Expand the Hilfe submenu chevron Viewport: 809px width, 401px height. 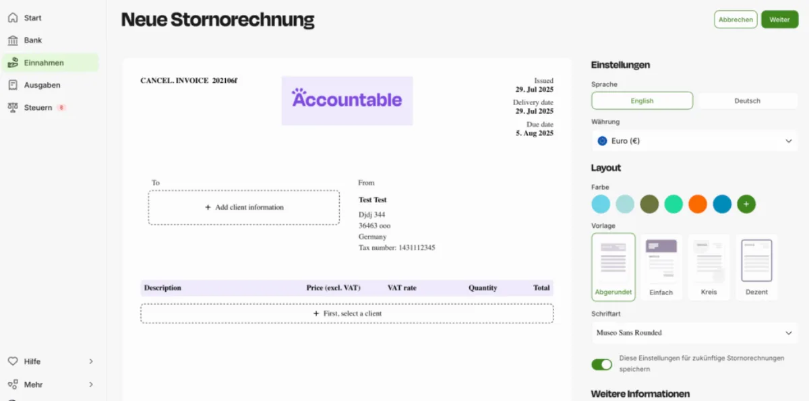[91, 361]
